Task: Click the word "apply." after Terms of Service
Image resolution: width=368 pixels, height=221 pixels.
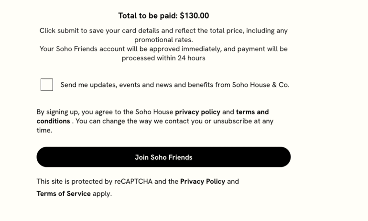Action: tap(102, 194)
